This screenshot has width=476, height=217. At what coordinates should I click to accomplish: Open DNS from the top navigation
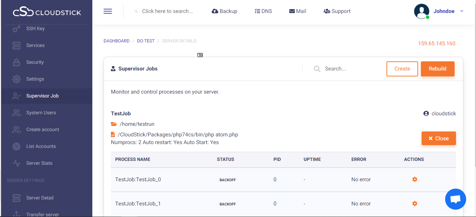coord(263,11)
